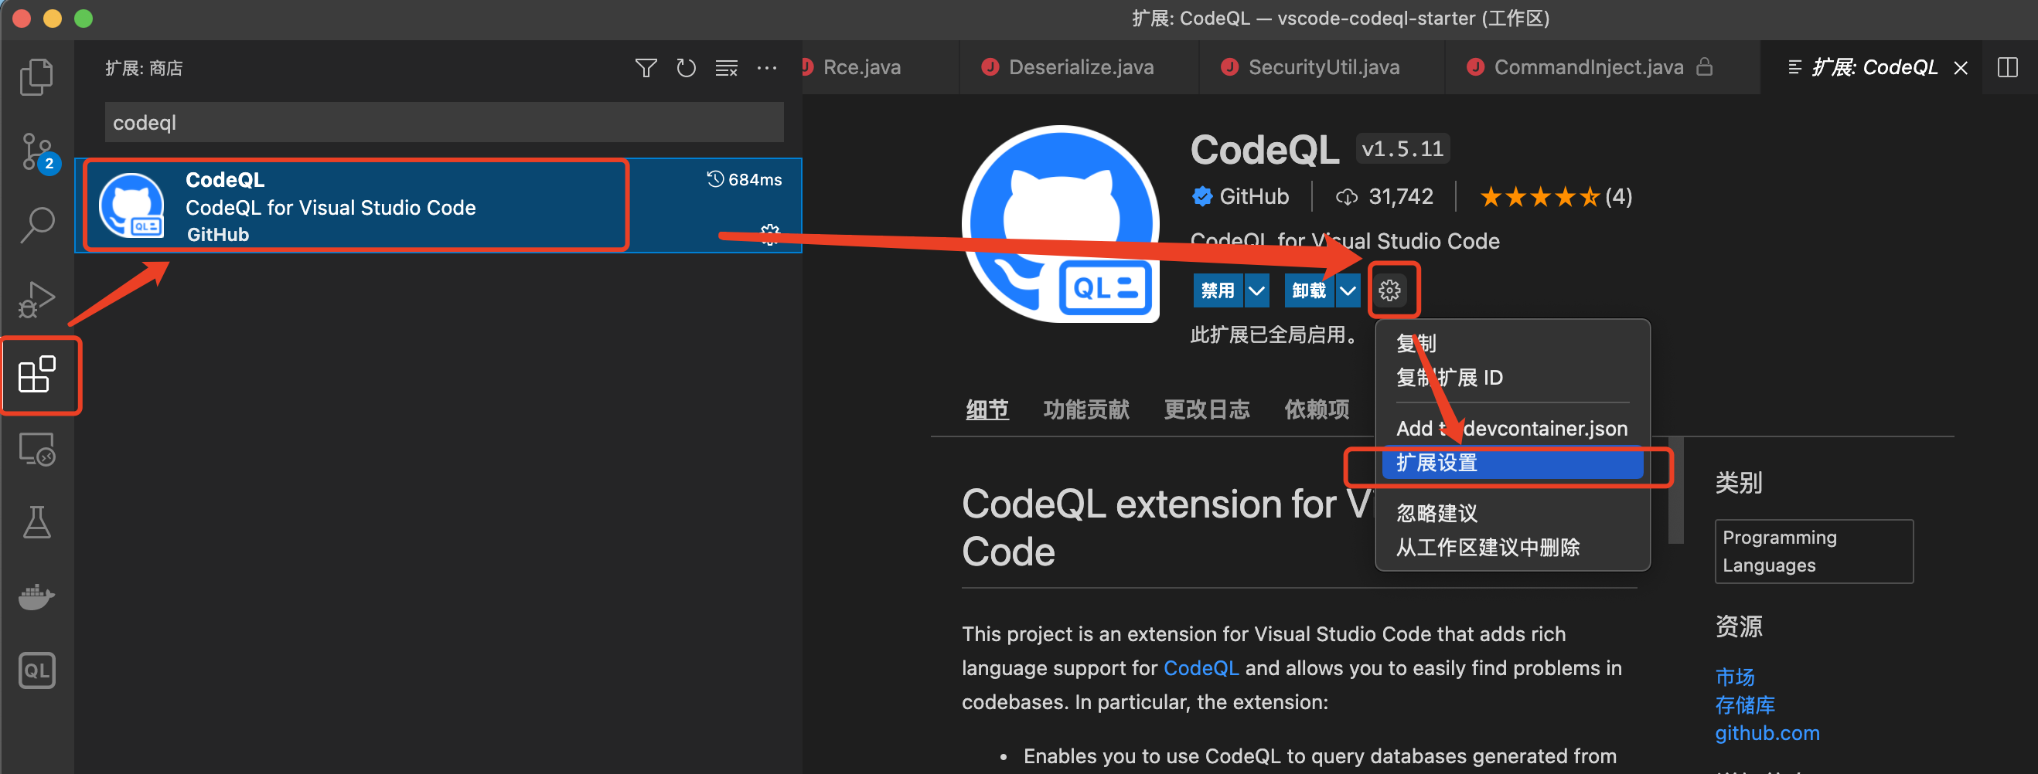Click the large CodeQL extension logo
Screen dimensions: 2038x774
coord(1060,224)
